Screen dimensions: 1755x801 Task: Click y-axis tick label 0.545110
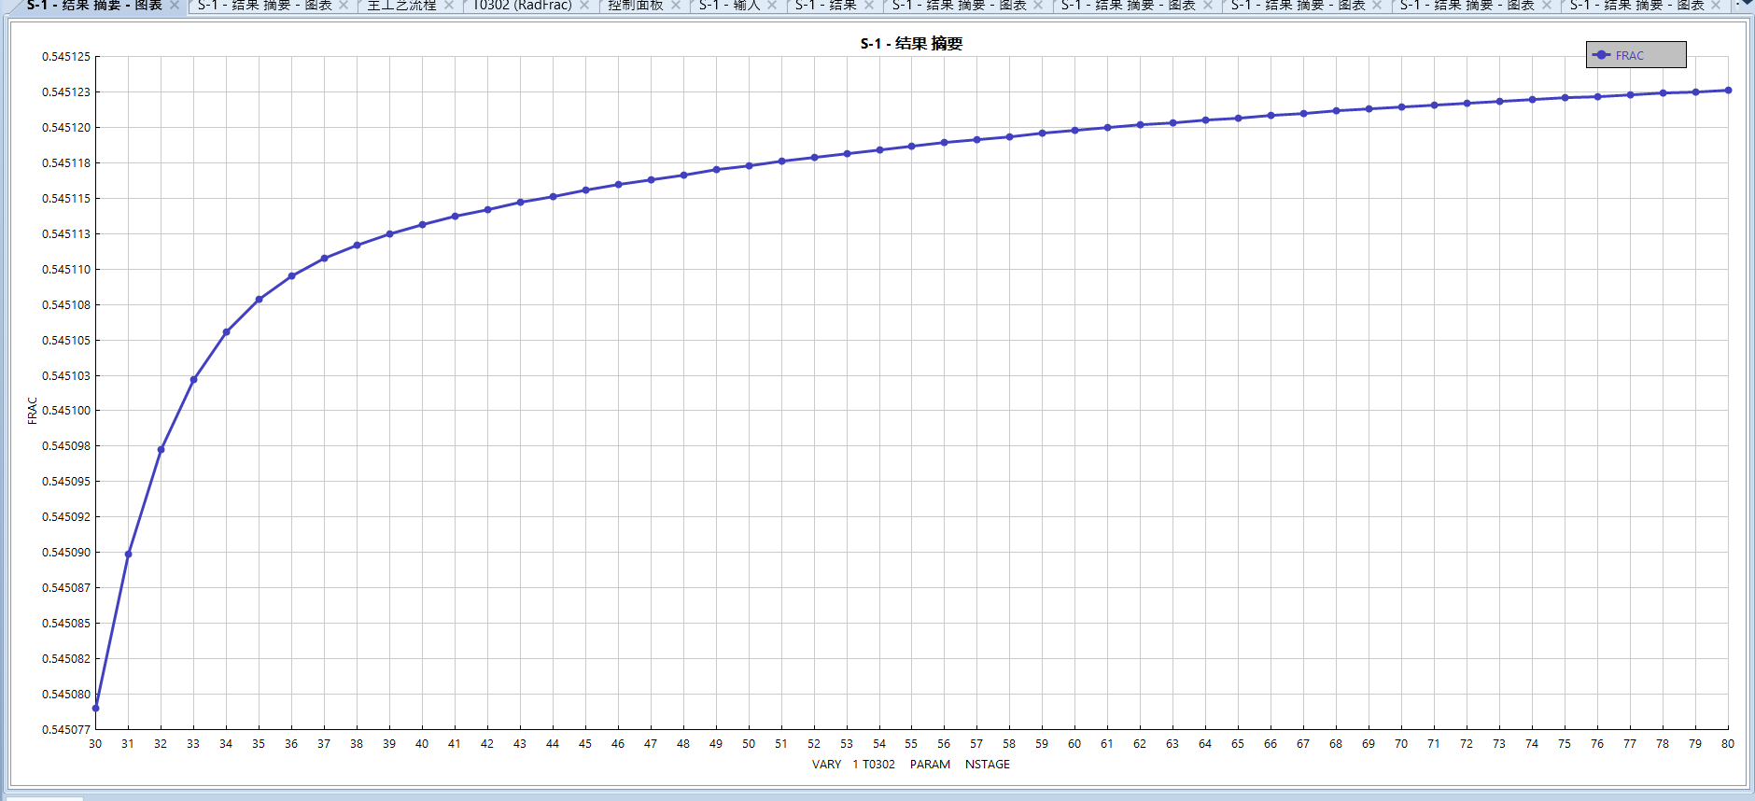click(66, 270)
